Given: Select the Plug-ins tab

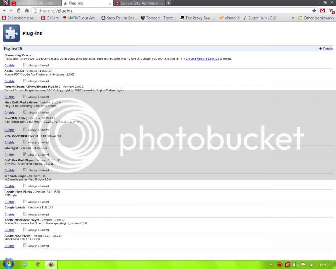Looking at the screenshot, I should 87,3.
